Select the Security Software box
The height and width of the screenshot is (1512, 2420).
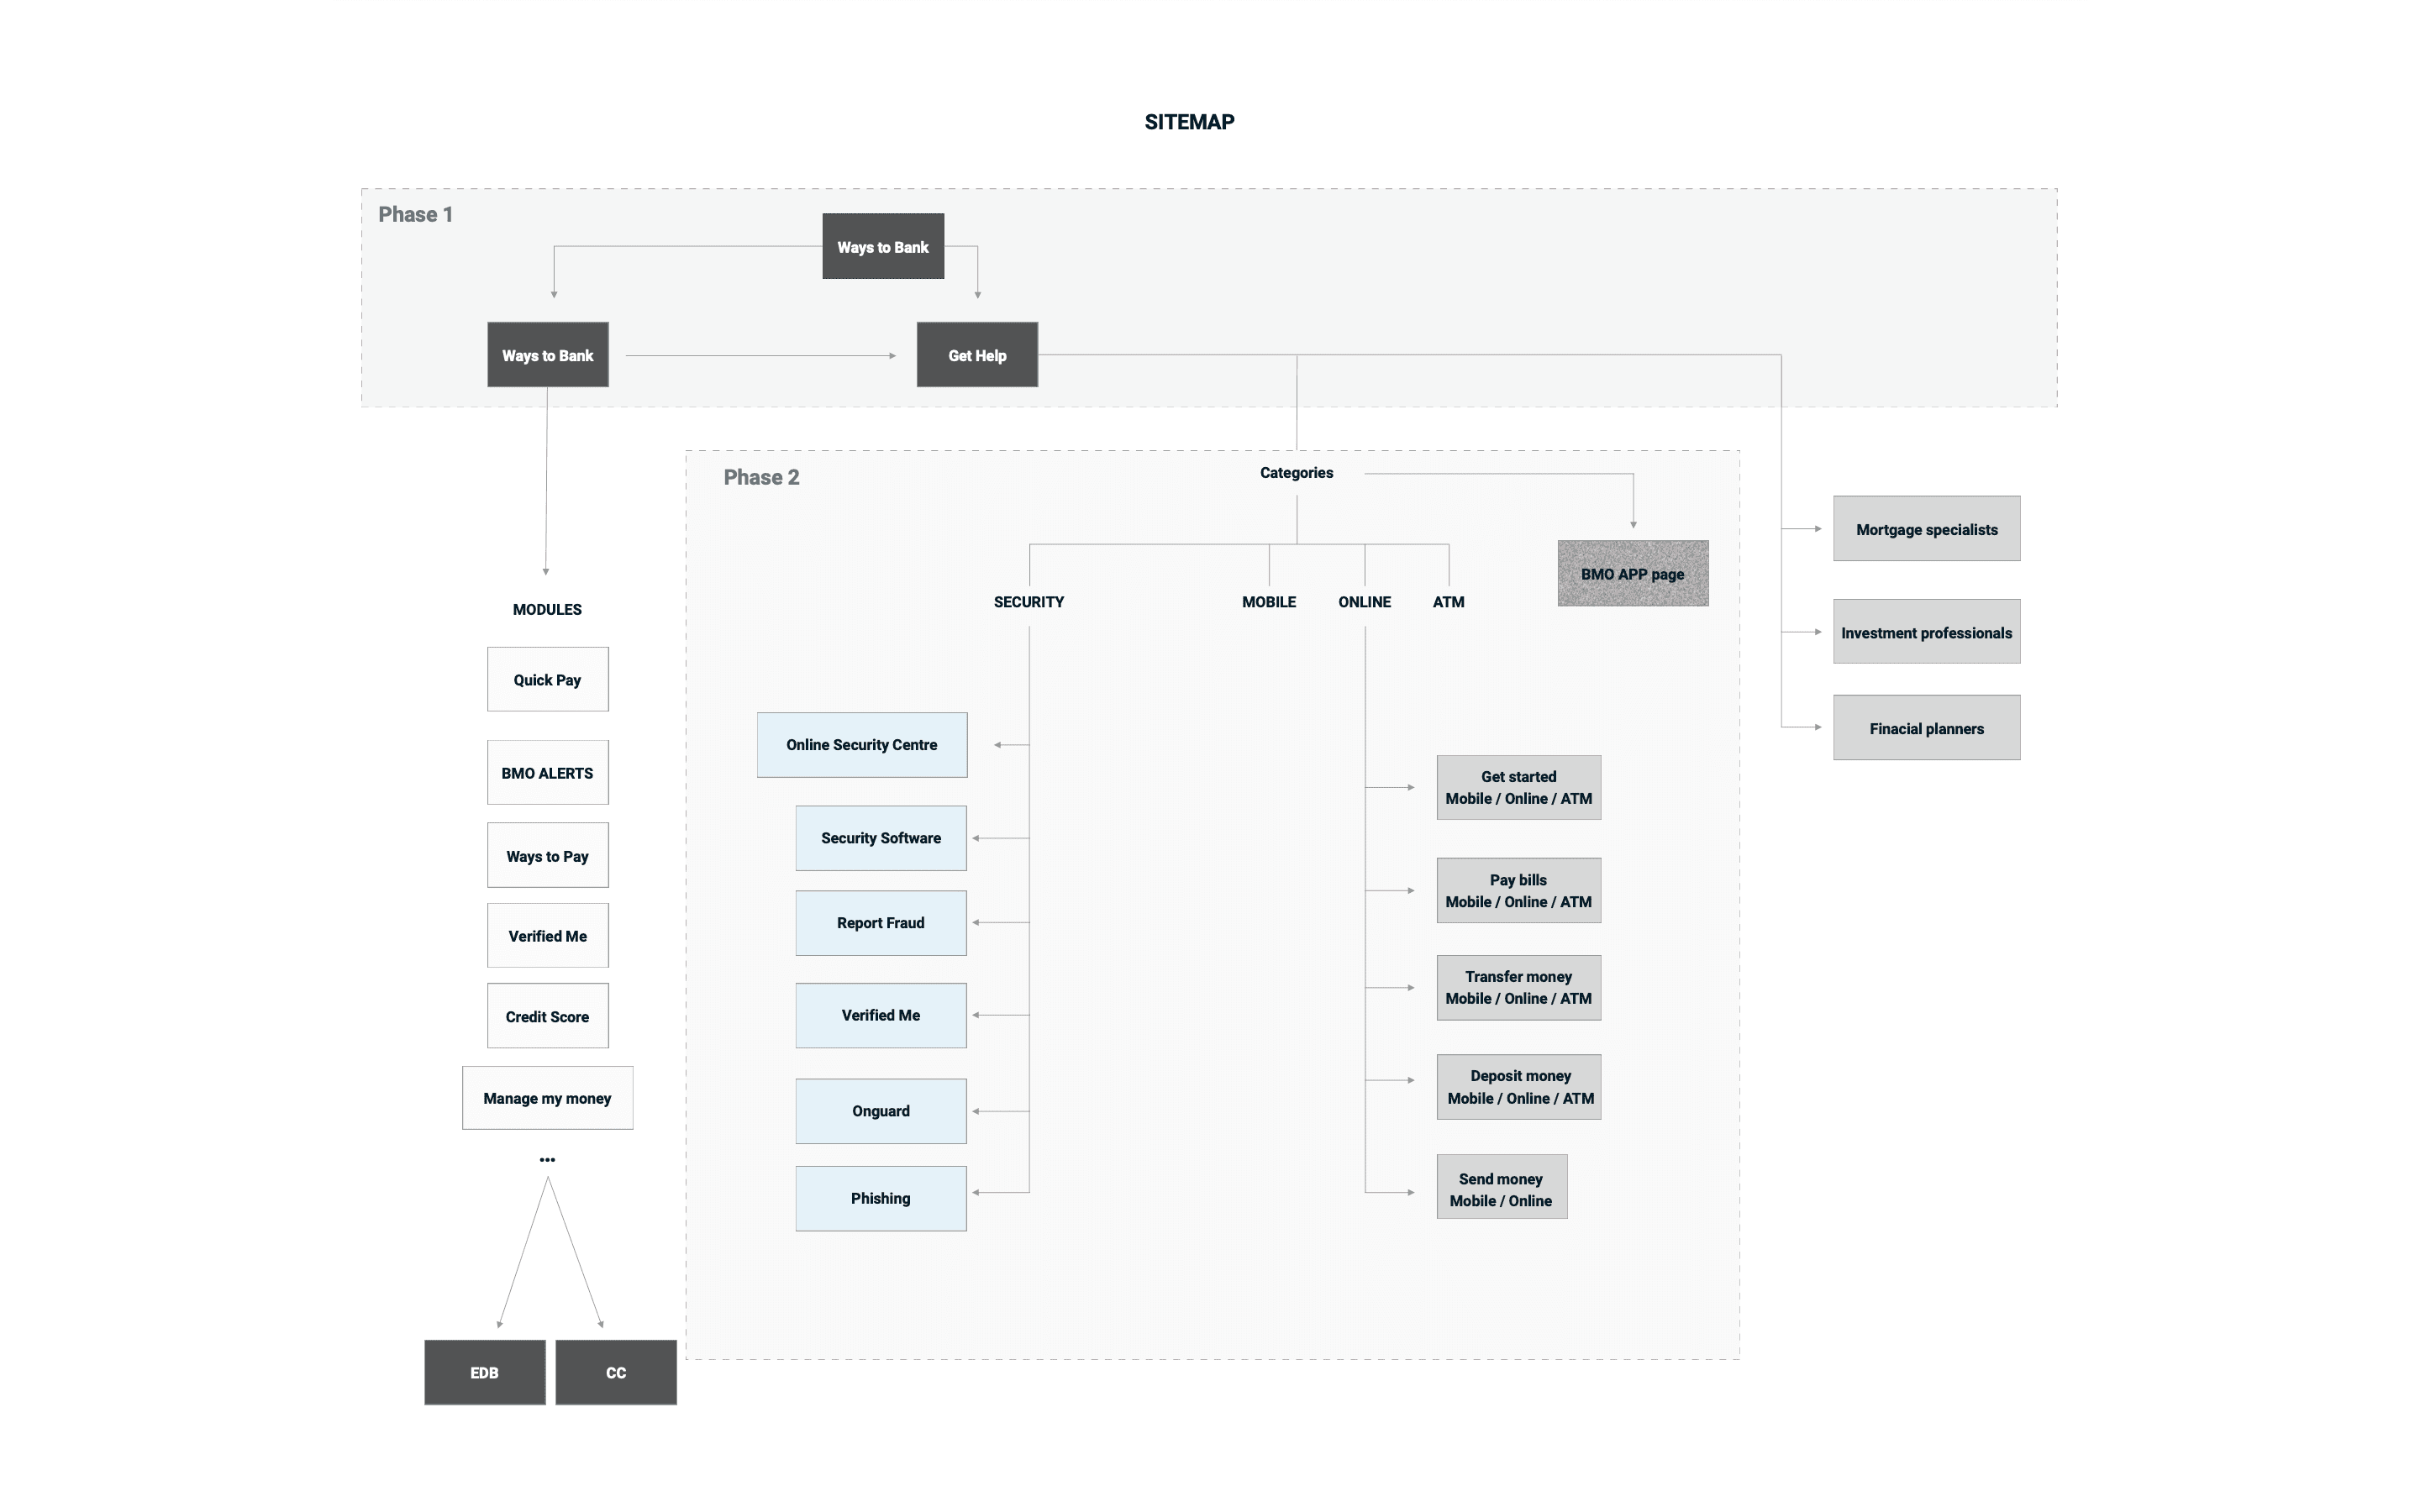880,838
